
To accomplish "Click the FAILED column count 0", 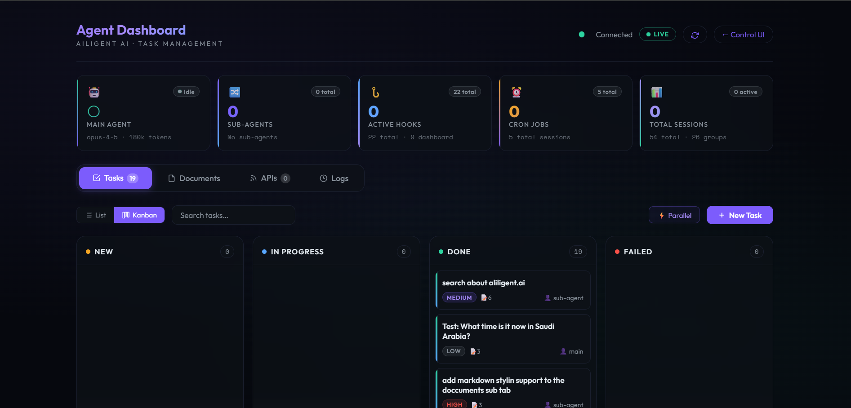I will pos(757,252).
